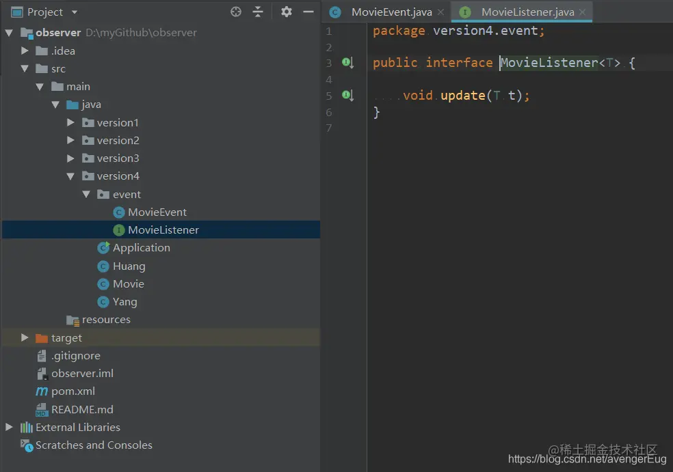673x472 pixels.
Task: Click the External Libraries bars icon
Action: point(27,427)
